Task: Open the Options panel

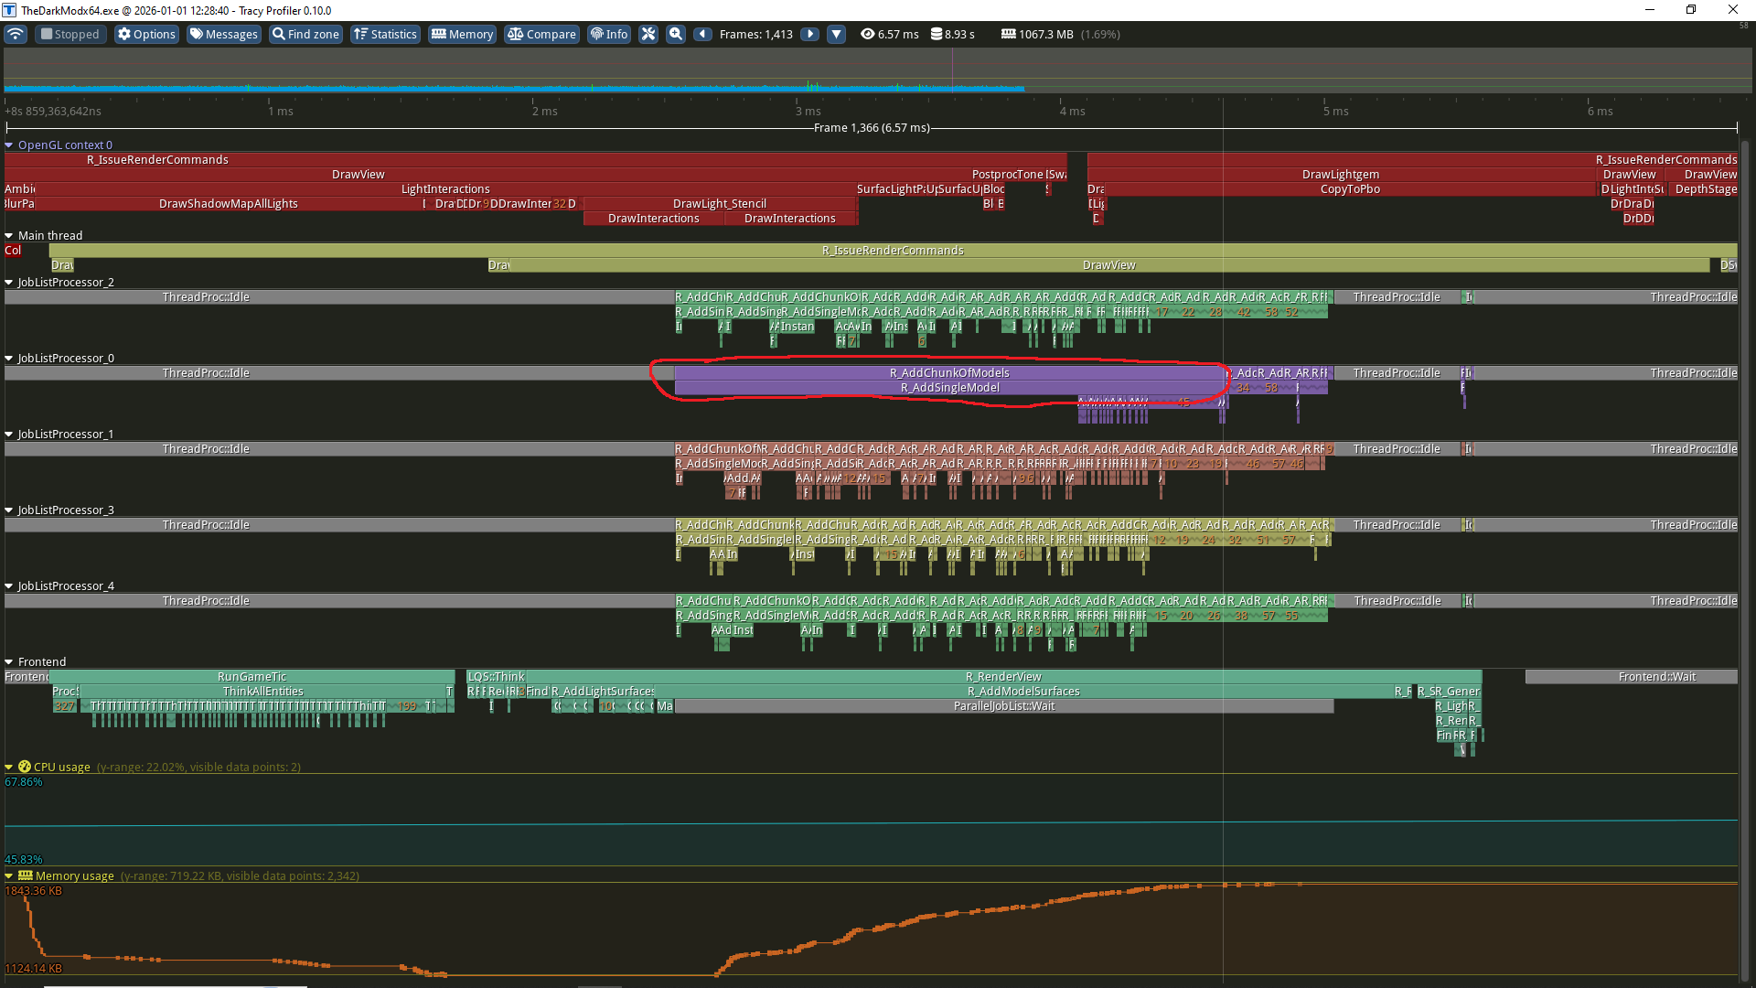Action: click(x=145, y=34)
